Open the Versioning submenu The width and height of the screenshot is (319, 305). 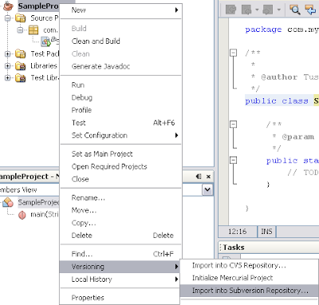(120, 267)
